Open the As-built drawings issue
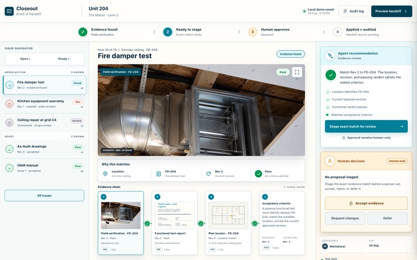417x260 pixels. tap(44, 149)
